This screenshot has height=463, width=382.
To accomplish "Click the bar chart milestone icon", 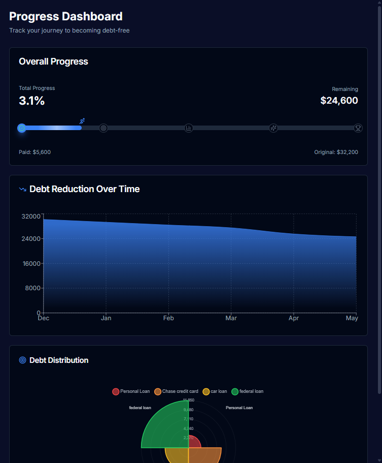I will pyautogui.click(x=188, y=128).
